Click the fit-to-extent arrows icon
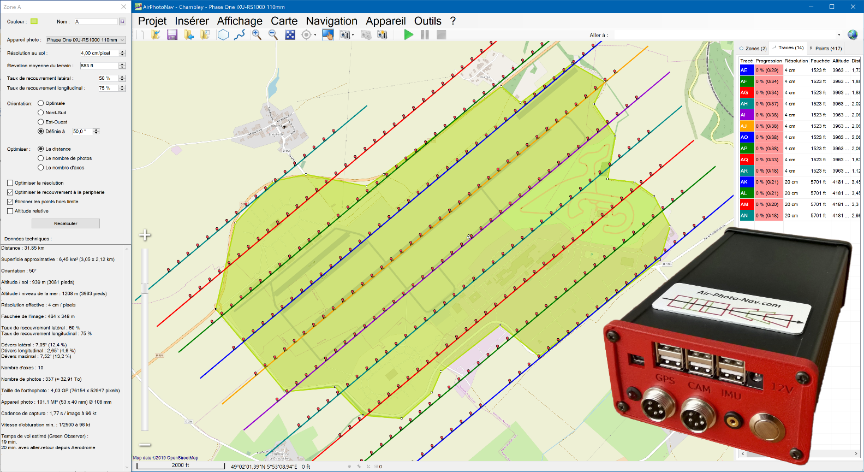This screenshot has height=472, width=864. pos(290,35)
